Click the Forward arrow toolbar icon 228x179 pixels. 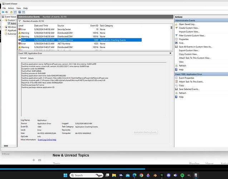click(x=6, y=12)
